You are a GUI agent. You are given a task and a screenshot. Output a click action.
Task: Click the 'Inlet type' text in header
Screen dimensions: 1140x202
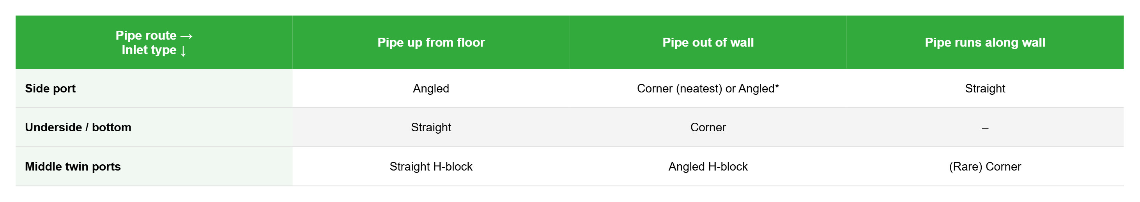tap(149, 50)
